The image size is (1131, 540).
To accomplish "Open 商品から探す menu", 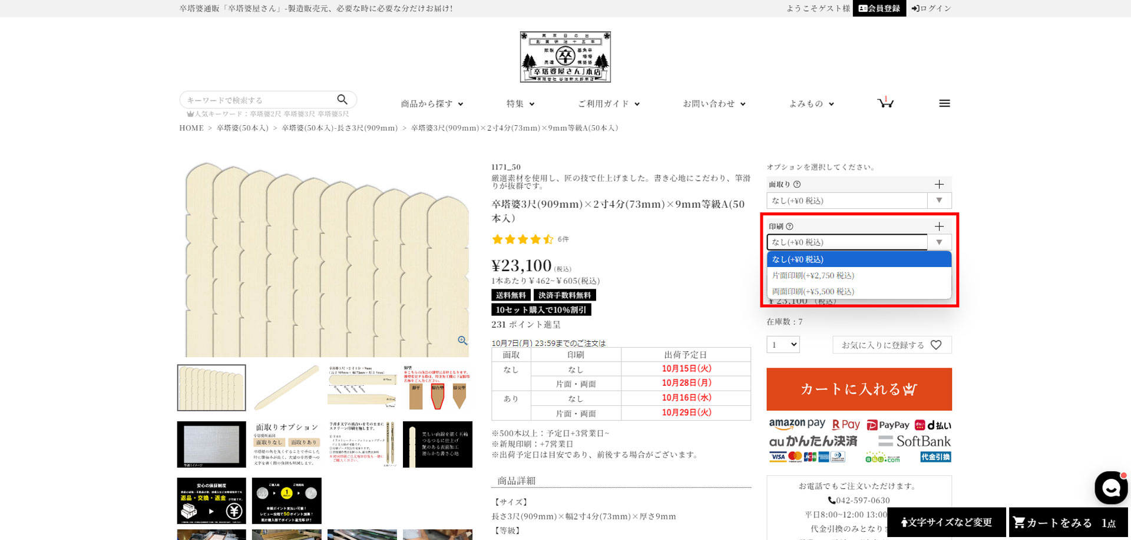I will (432, 104).
